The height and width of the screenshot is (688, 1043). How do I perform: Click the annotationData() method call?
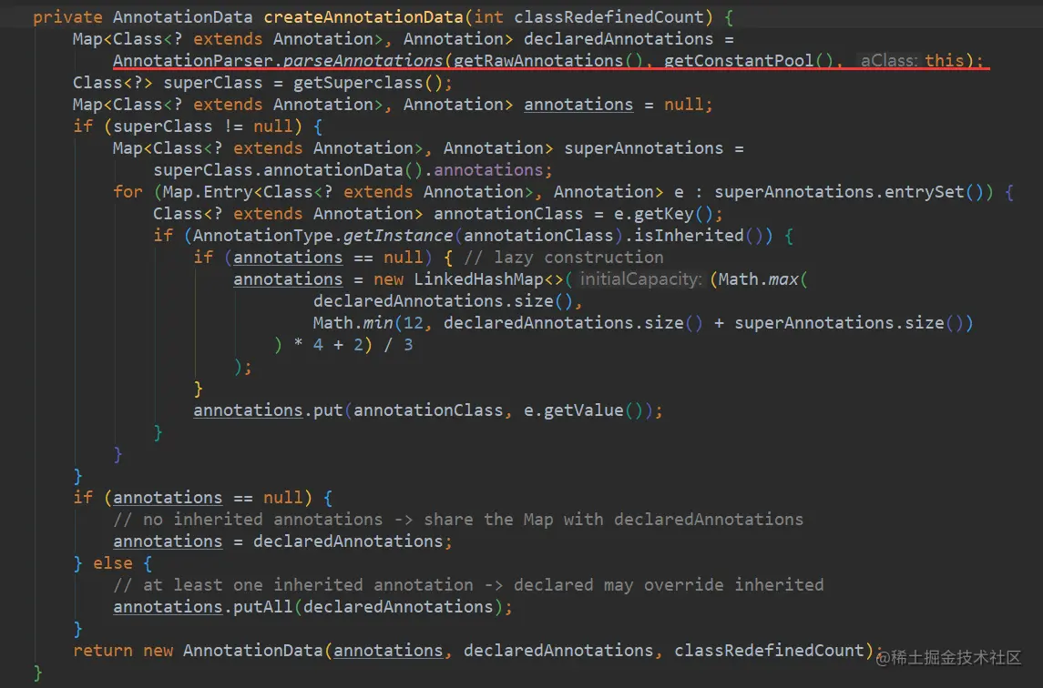pos(343,169)
